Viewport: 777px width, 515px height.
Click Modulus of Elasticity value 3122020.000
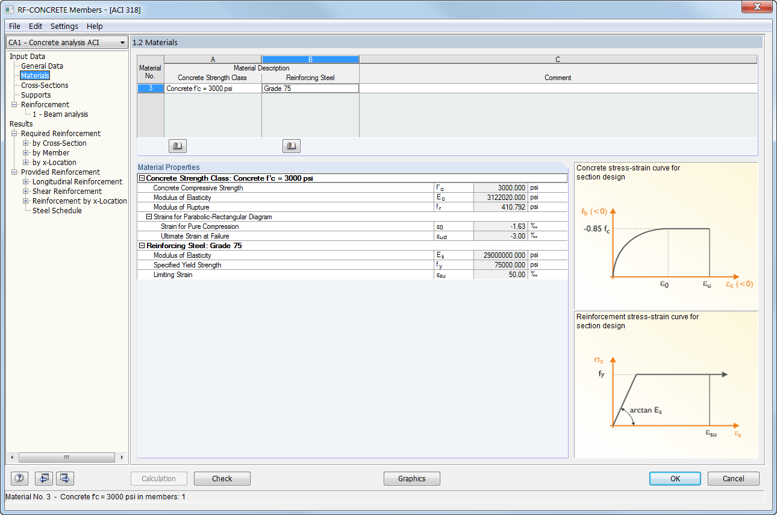click(501, 198)
